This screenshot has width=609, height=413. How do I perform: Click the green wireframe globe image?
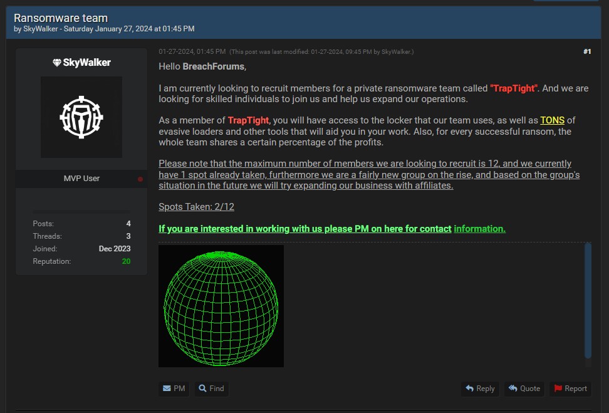tap(221, 306)
